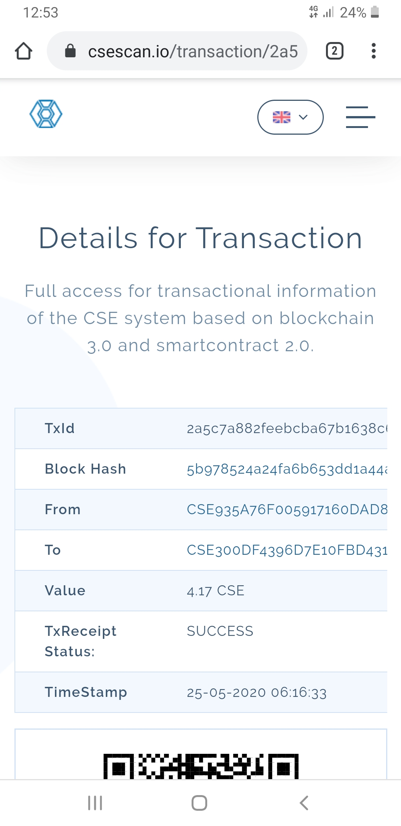This screenshot has width=401, height=826.
Task: Tap the battery status icon
Action: [375, 12]
